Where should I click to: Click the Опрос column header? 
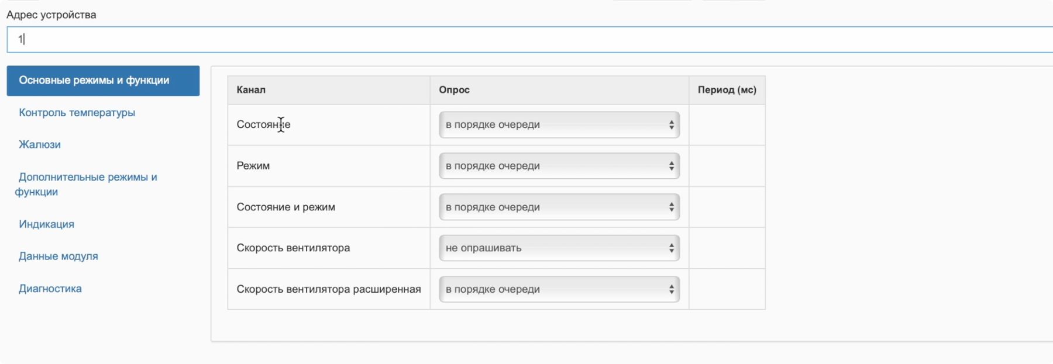coord(454,90)
